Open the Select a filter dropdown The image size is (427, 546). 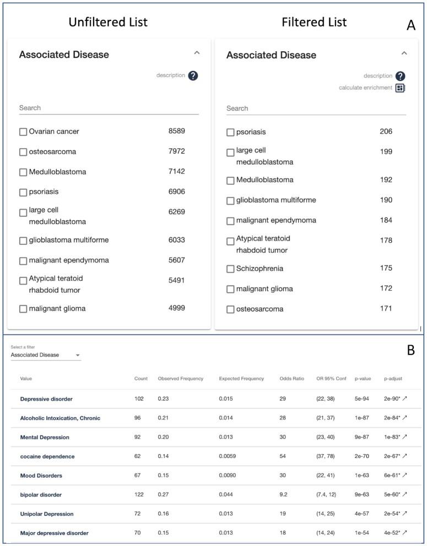(46, 356)
